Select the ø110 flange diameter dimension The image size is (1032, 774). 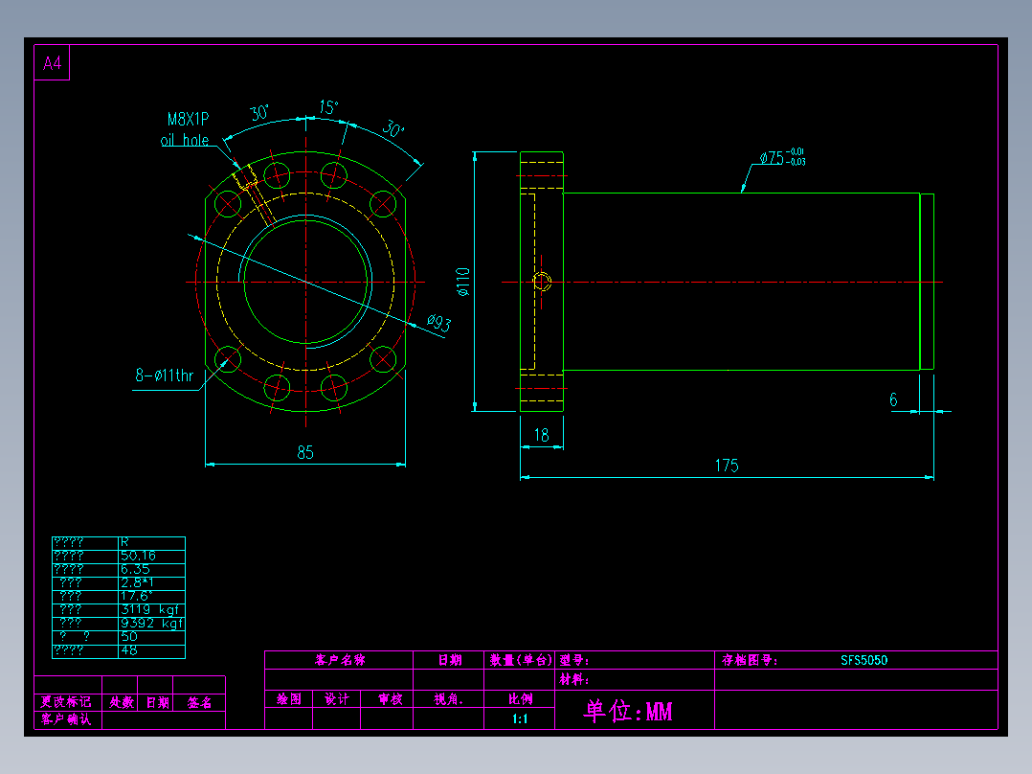tap(463, 282)
